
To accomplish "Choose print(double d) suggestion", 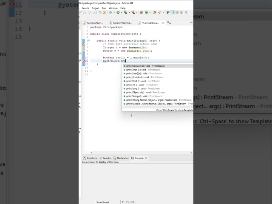I will coord(158,77).
